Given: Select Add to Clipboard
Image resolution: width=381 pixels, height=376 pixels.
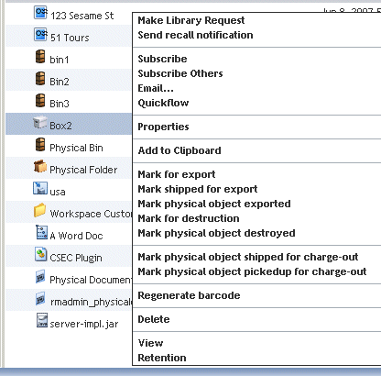Looking at the screenshot, I should [180, 150].
